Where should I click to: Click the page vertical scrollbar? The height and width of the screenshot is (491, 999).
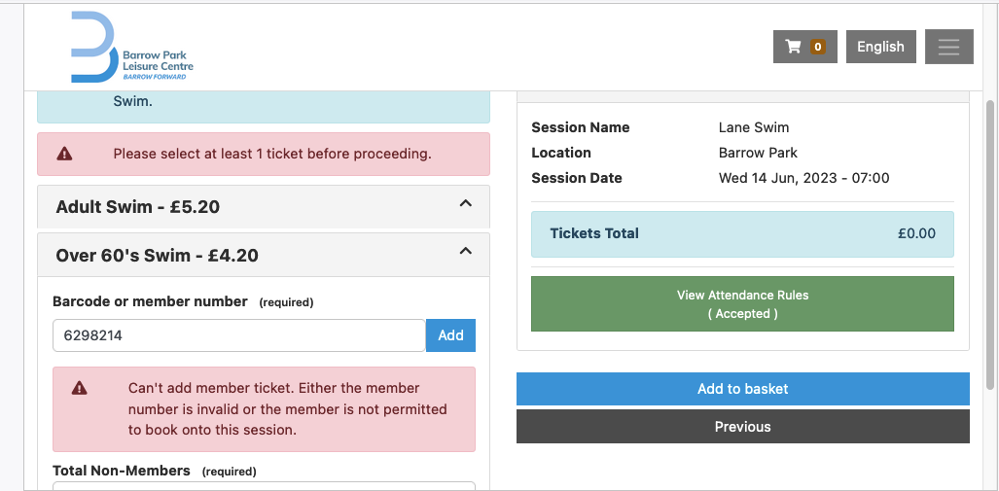coord(989,245)
